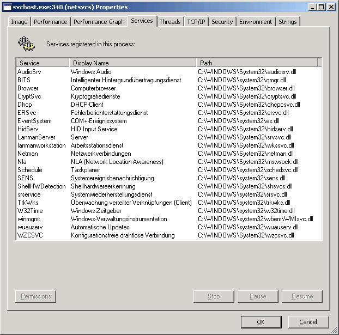Image resolution: width=339 pixels, height=335 pixels.
Task: Click the mswsock.dll path cell
Action: (x=248, y=162)
